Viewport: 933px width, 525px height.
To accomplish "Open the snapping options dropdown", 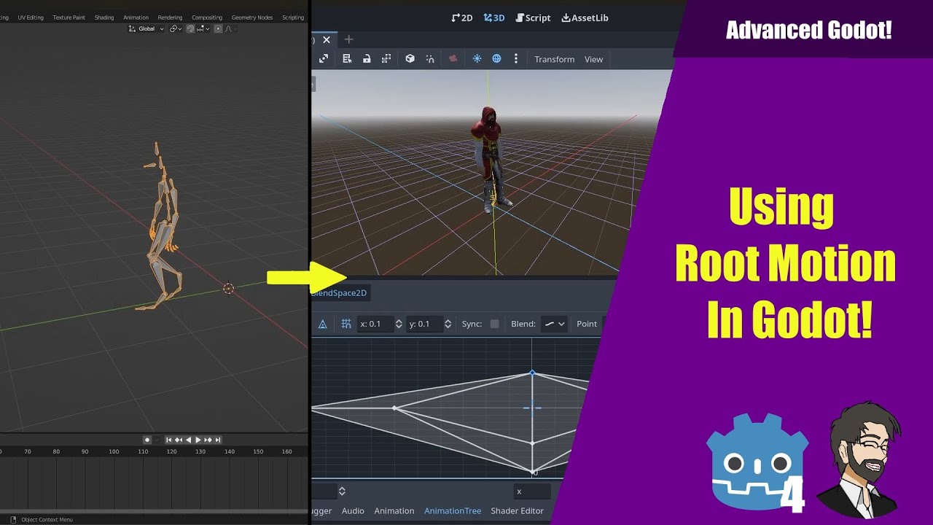I will [x=203, y=29].
